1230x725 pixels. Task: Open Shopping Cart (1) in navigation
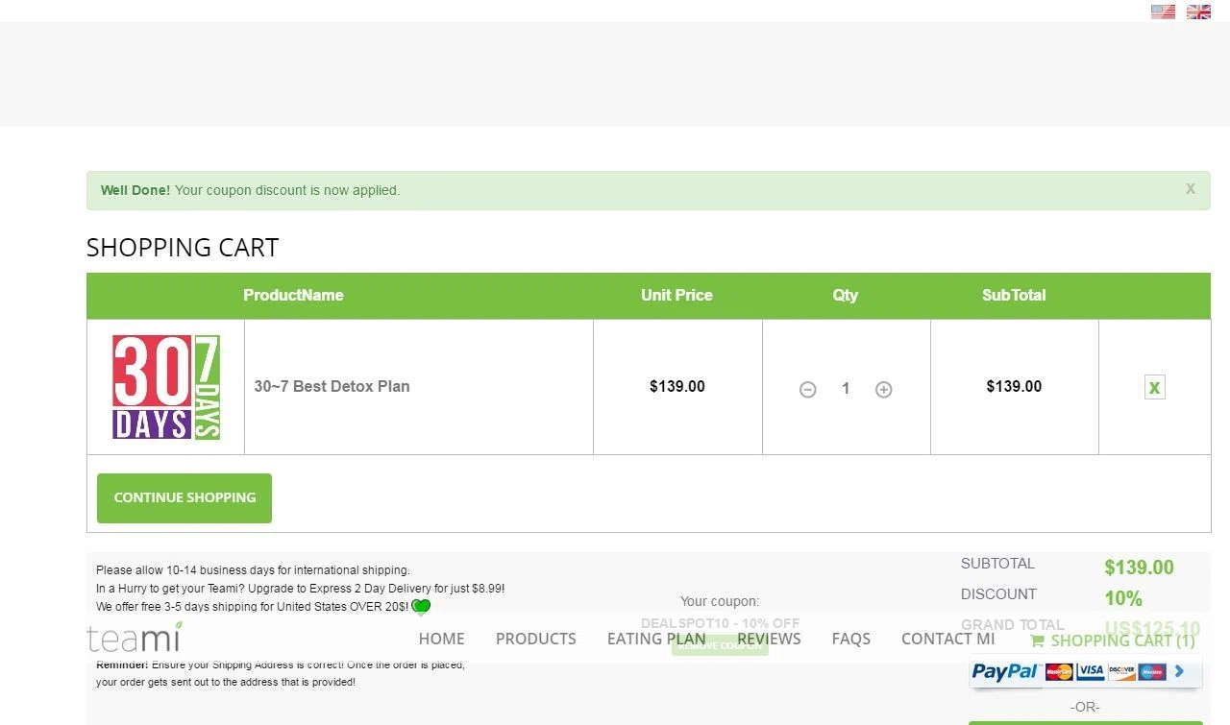click(x=1113, y=640)
